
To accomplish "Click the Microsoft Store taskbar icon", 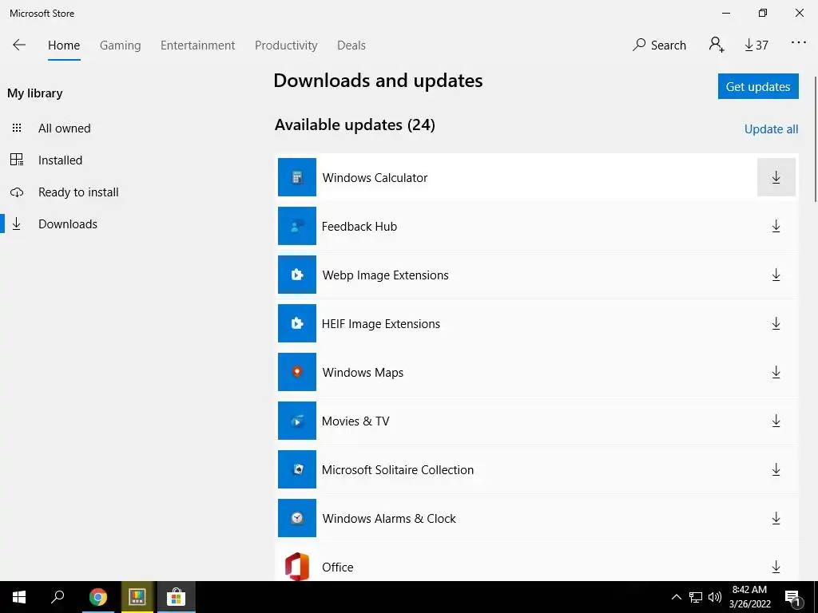I will tap(177, 597).
